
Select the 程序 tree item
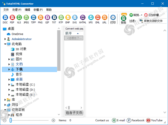tap(17, 115)
